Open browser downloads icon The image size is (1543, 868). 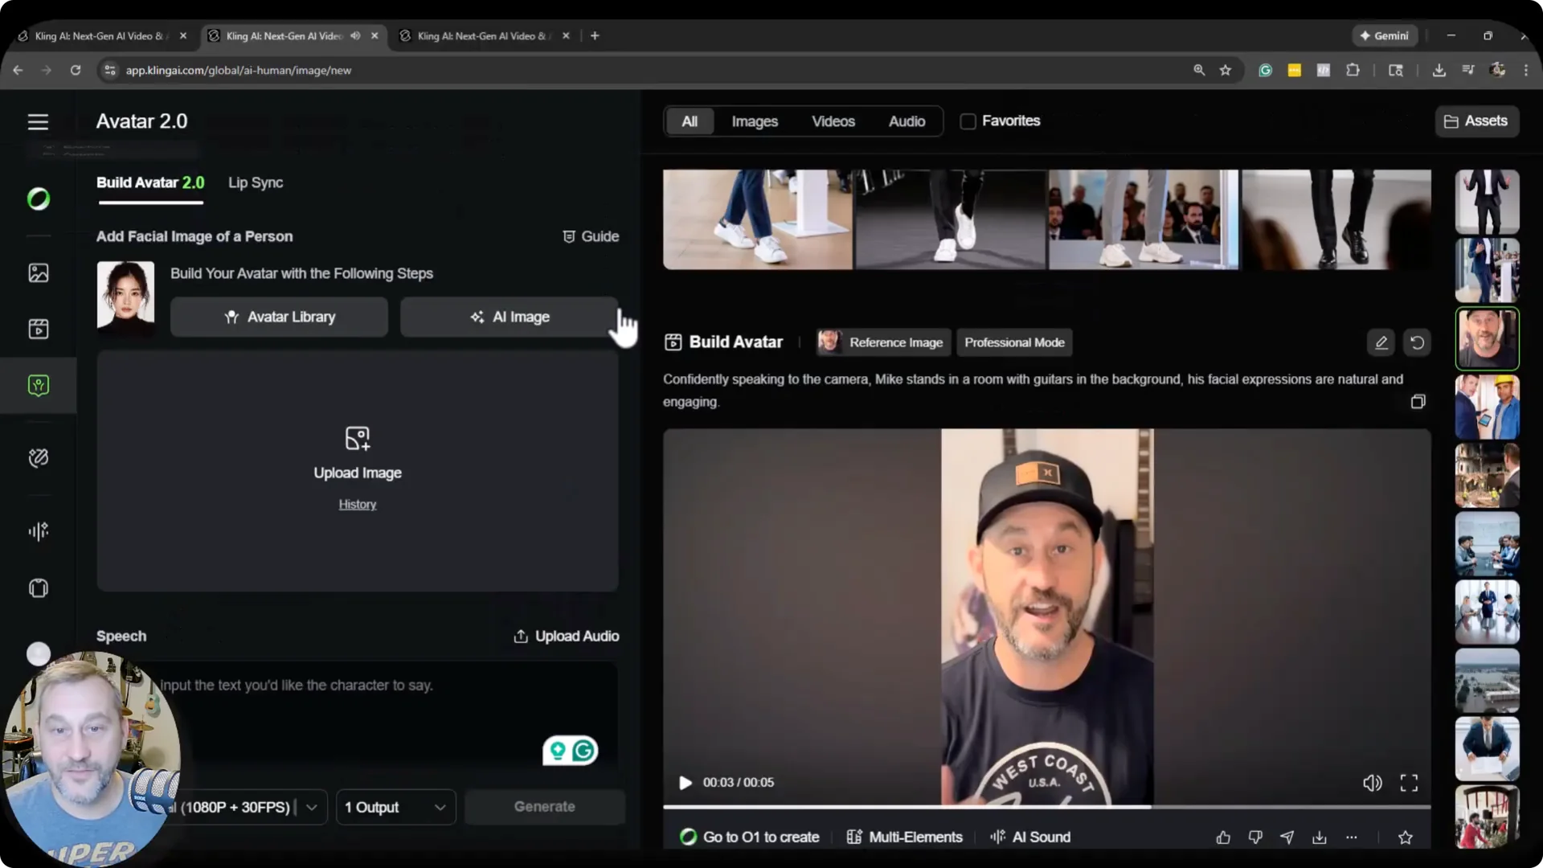click(x=1439, y=70)
